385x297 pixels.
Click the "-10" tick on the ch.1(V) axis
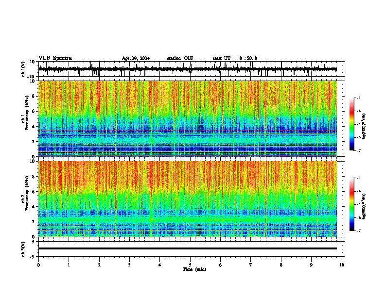[32, 77]
